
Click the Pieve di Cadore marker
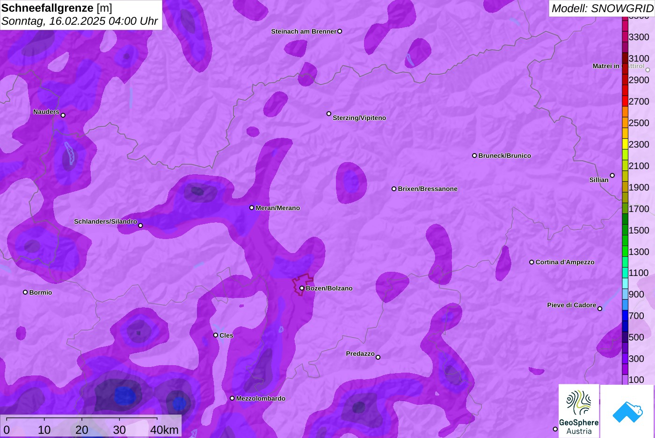click(600, 309)
